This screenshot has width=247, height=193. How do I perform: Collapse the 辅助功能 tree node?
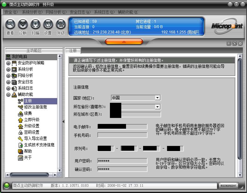tap(8, 95)
